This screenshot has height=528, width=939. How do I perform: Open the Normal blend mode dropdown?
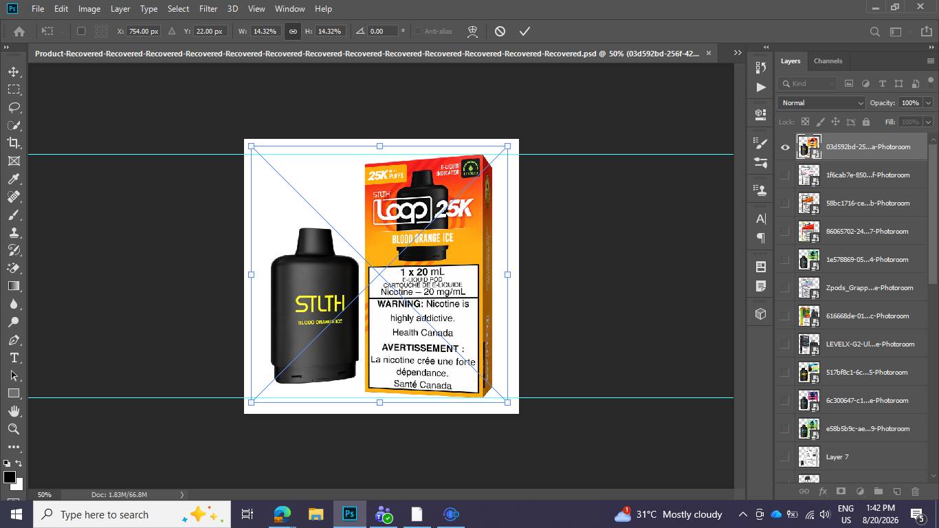coord(821,102)
